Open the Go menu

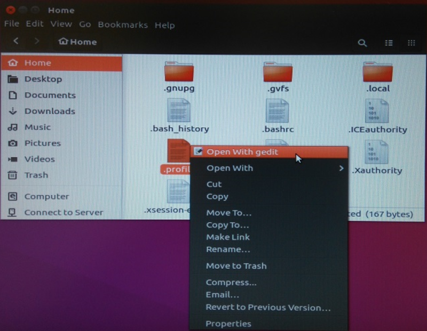(85, 25)
